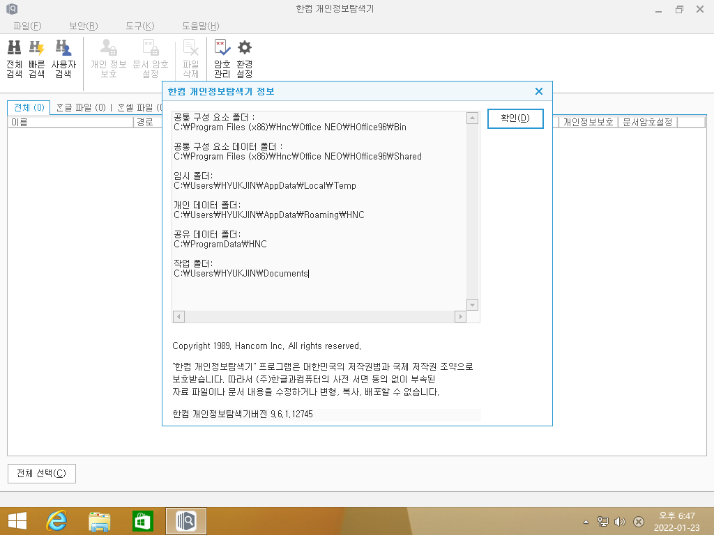
Task: Open 파일(F) menu
Action: (27, 26)
